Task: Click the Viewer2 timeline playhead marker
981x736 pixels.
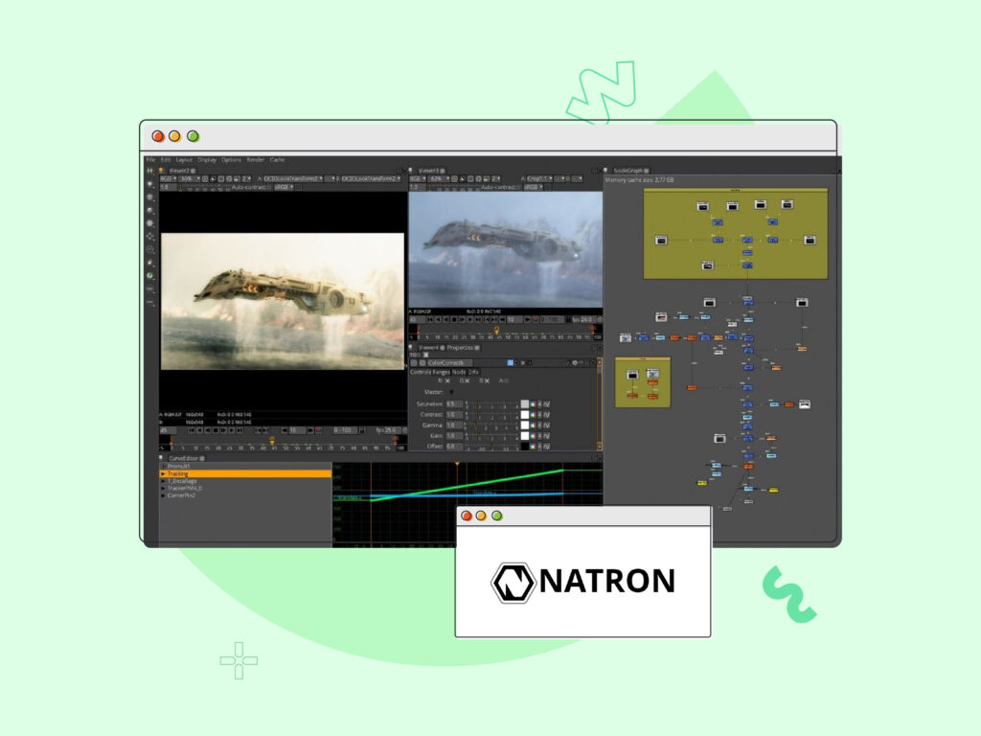Action: 271,442
